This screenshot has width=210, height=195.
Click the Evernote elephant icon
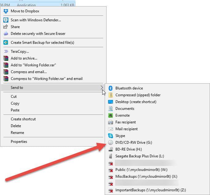(x=111, y=115)
